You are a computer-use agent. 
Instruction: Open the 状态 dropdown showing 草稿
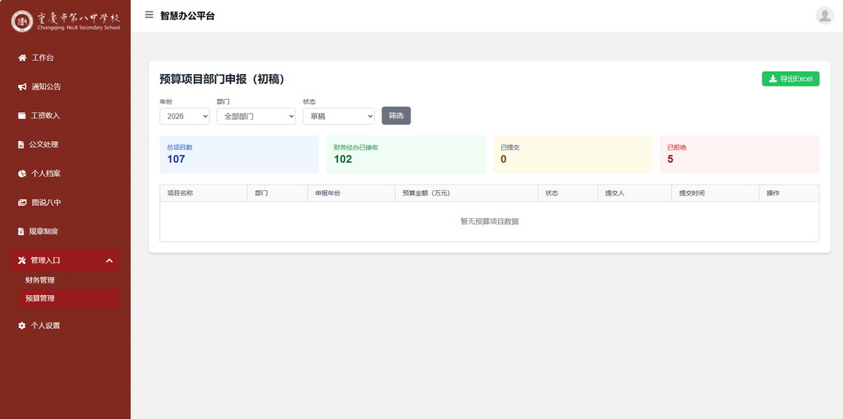338,116
